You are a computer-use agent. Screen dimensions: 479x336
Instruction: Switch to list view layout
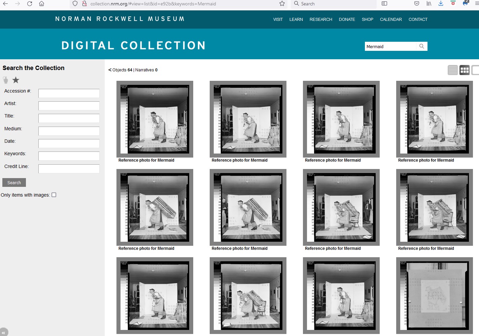[453, 70]
